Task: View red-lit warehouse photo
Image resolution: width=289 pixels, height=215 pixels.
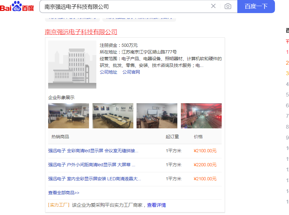Action: (x=201, y=116)
